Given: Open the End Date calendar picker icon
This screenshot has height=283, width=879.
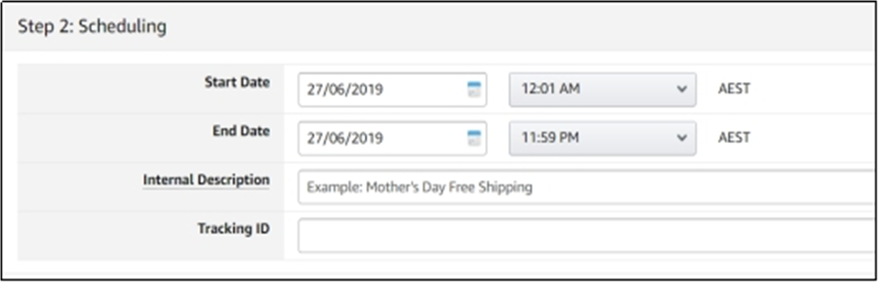Looking at the screenshot, I should pyautogui.click(x=474, y=138).
